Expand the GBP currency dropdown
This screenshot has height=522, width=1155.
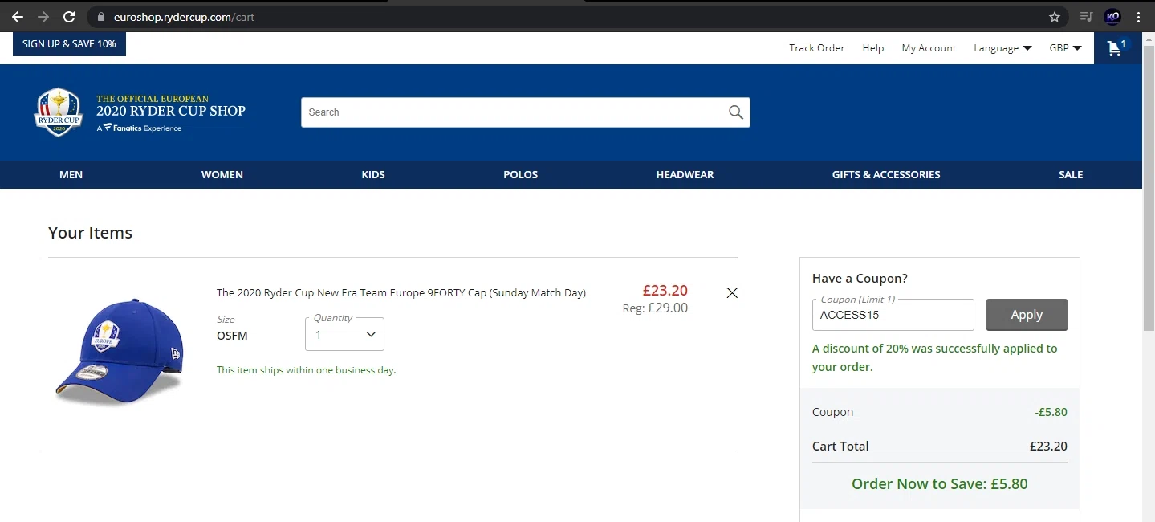click(x=1065, y=48)
